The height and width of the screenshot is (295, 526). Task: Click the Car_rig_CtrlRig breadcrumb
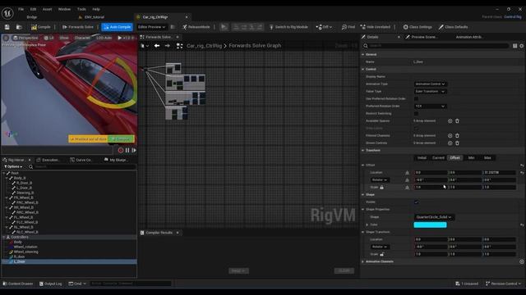point(204,46)
